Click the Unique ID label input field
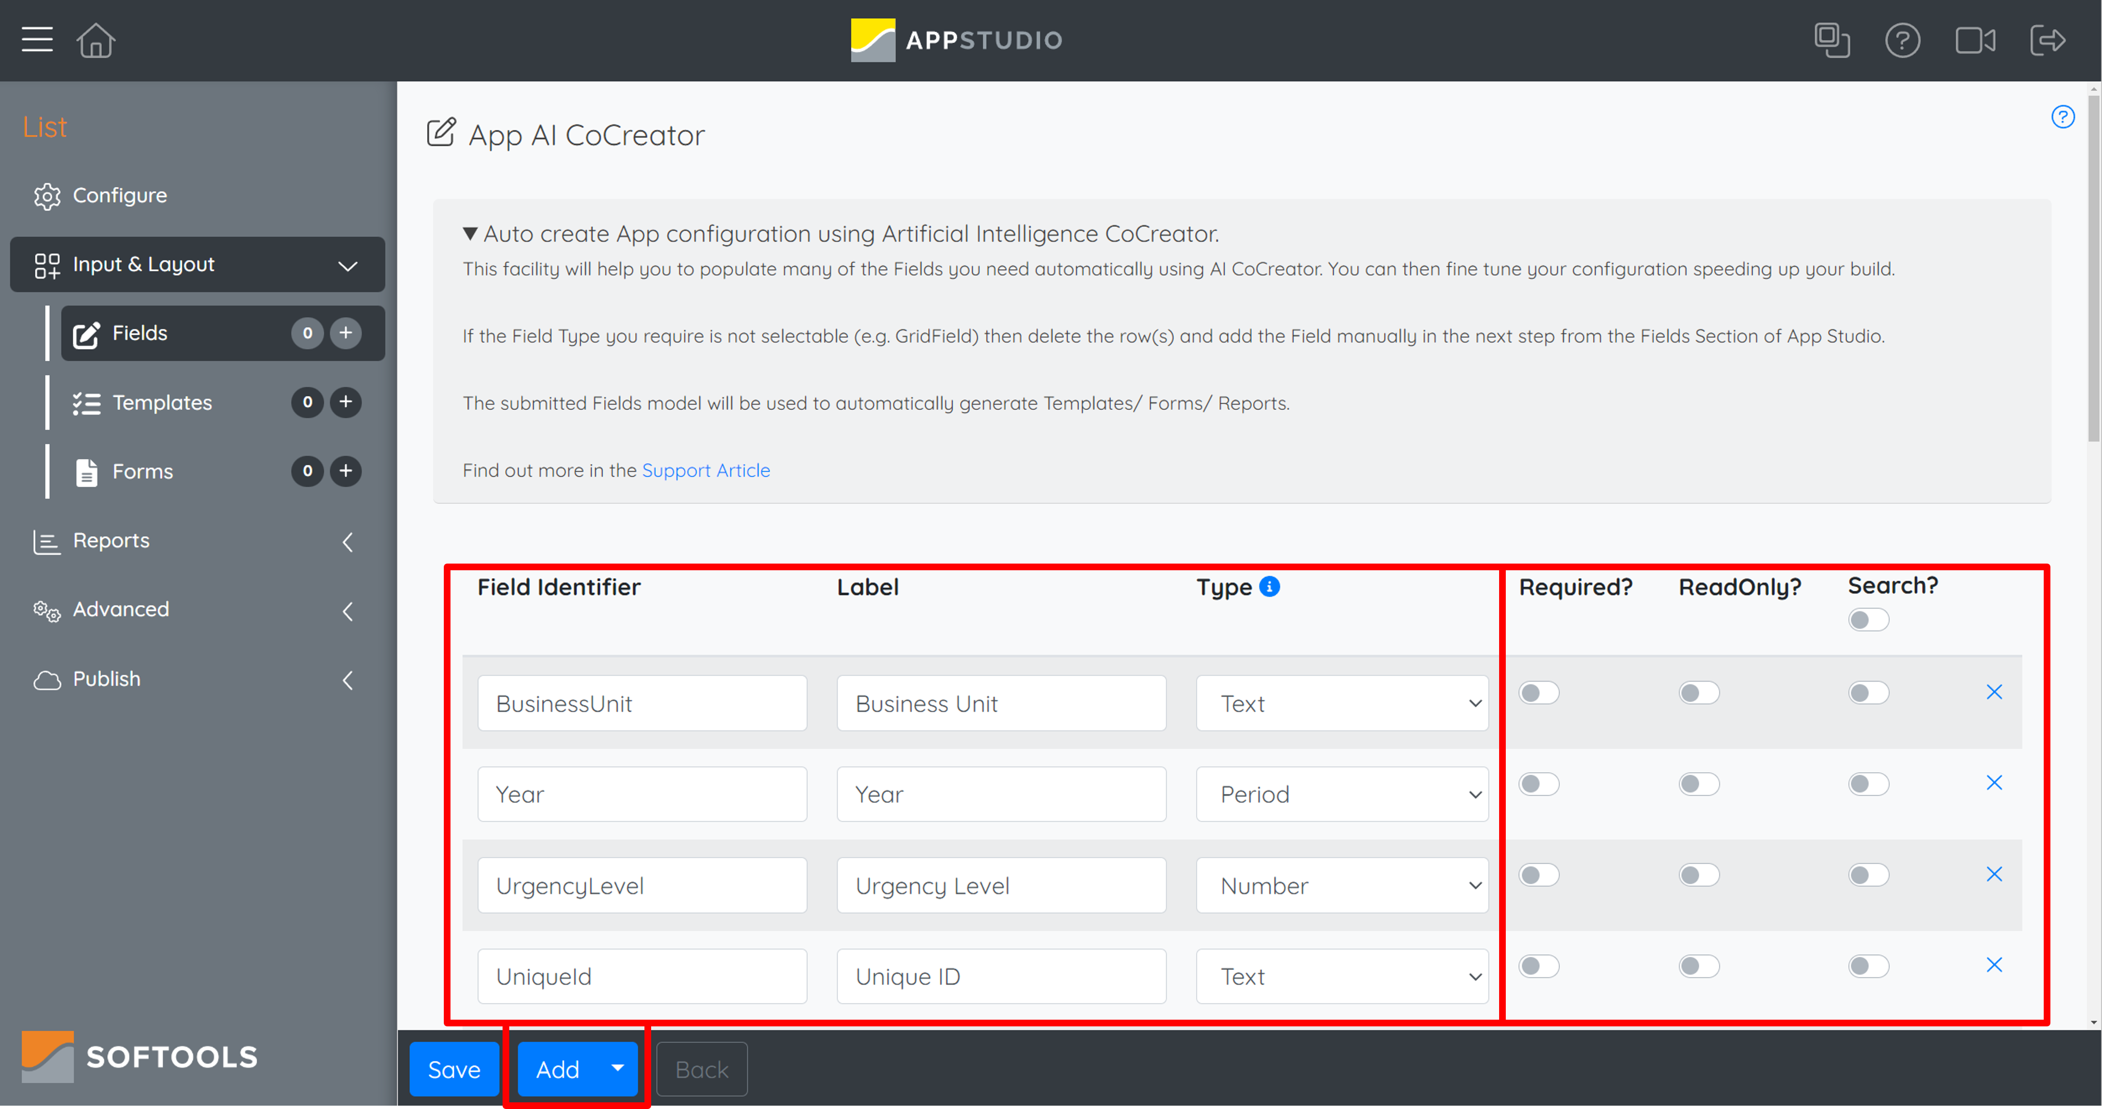2102x1109 pixels. [x=1001, y=976]
